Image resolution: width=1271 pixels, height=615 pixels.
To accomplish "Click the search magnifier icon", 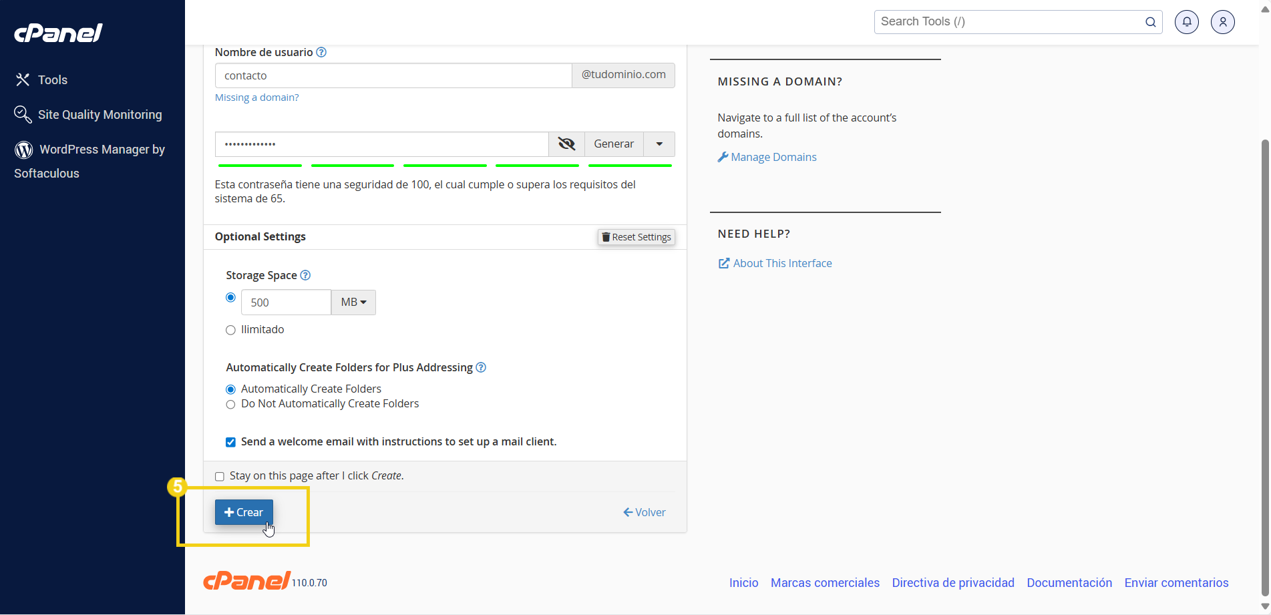I will [x=1150, y=22].
